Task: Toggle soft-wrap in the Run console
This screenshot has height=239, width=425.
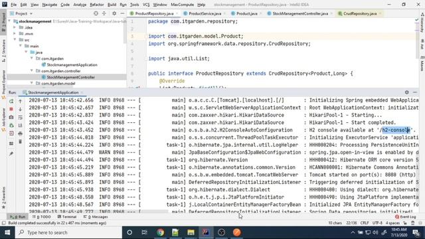Action: point(21,118)
